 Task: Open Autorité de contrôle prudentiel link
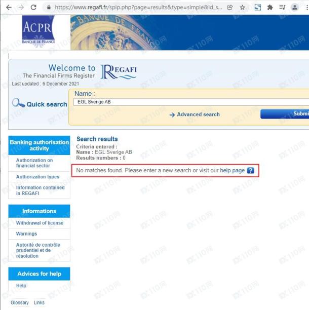(38, 251)
